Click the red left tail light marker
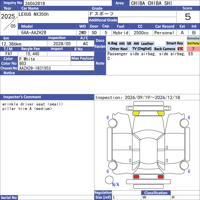Screen dimensions: 200x200 coord(136,176)
